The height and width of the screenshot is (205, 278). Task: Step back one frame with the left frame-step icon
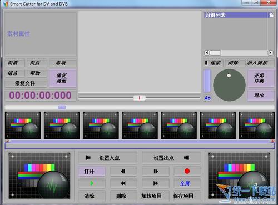[123, 171]
